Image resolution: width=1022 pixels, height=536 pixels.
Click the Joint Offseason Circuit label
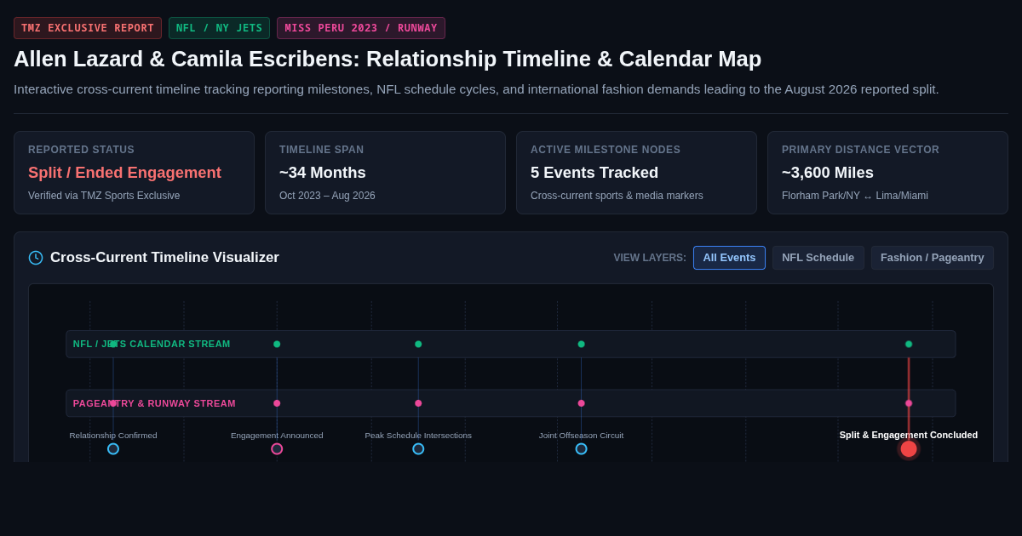(x=581, y=436)
